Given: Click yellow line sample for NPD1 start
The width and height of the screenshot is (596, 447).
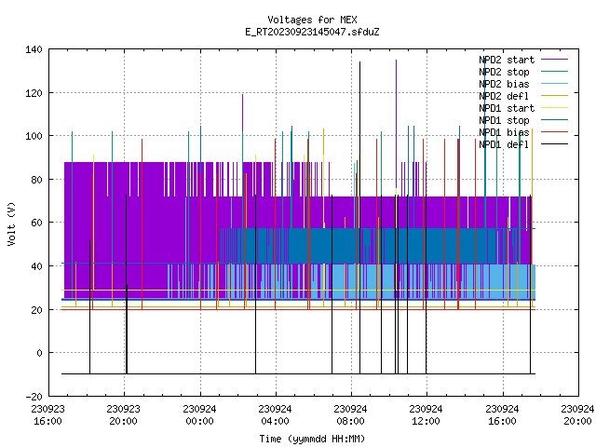Looking at the screenshot, I should click(x=554, y=108).
